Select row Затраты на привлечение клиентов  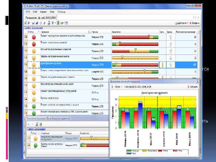110,58
